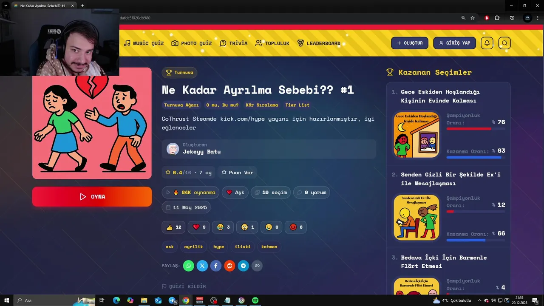Screen dimensions: 544x306
Task: Click the Giriş Yap login button
Action: 454,43
